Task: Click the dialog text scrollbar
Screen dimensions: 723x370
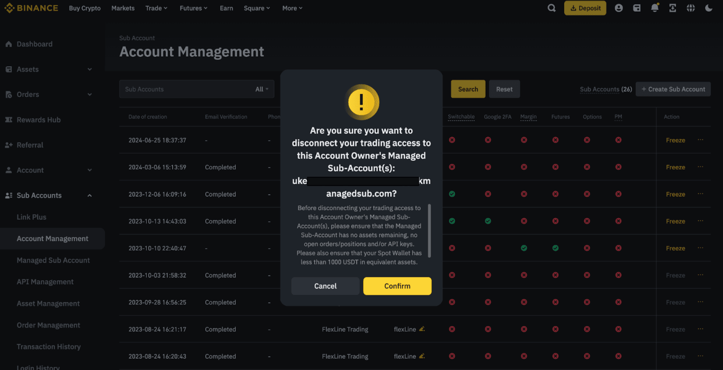Action: click(429, 231)
